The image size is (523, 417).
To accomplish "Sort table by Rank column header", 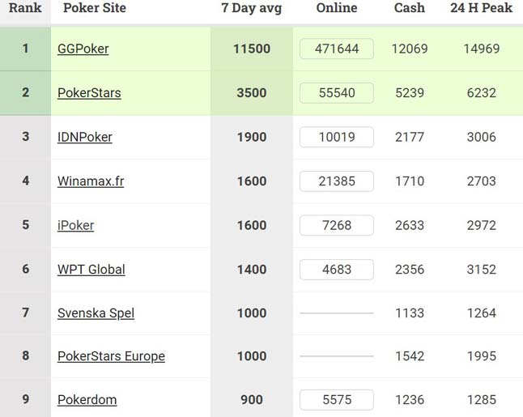I will coord(25,8).
